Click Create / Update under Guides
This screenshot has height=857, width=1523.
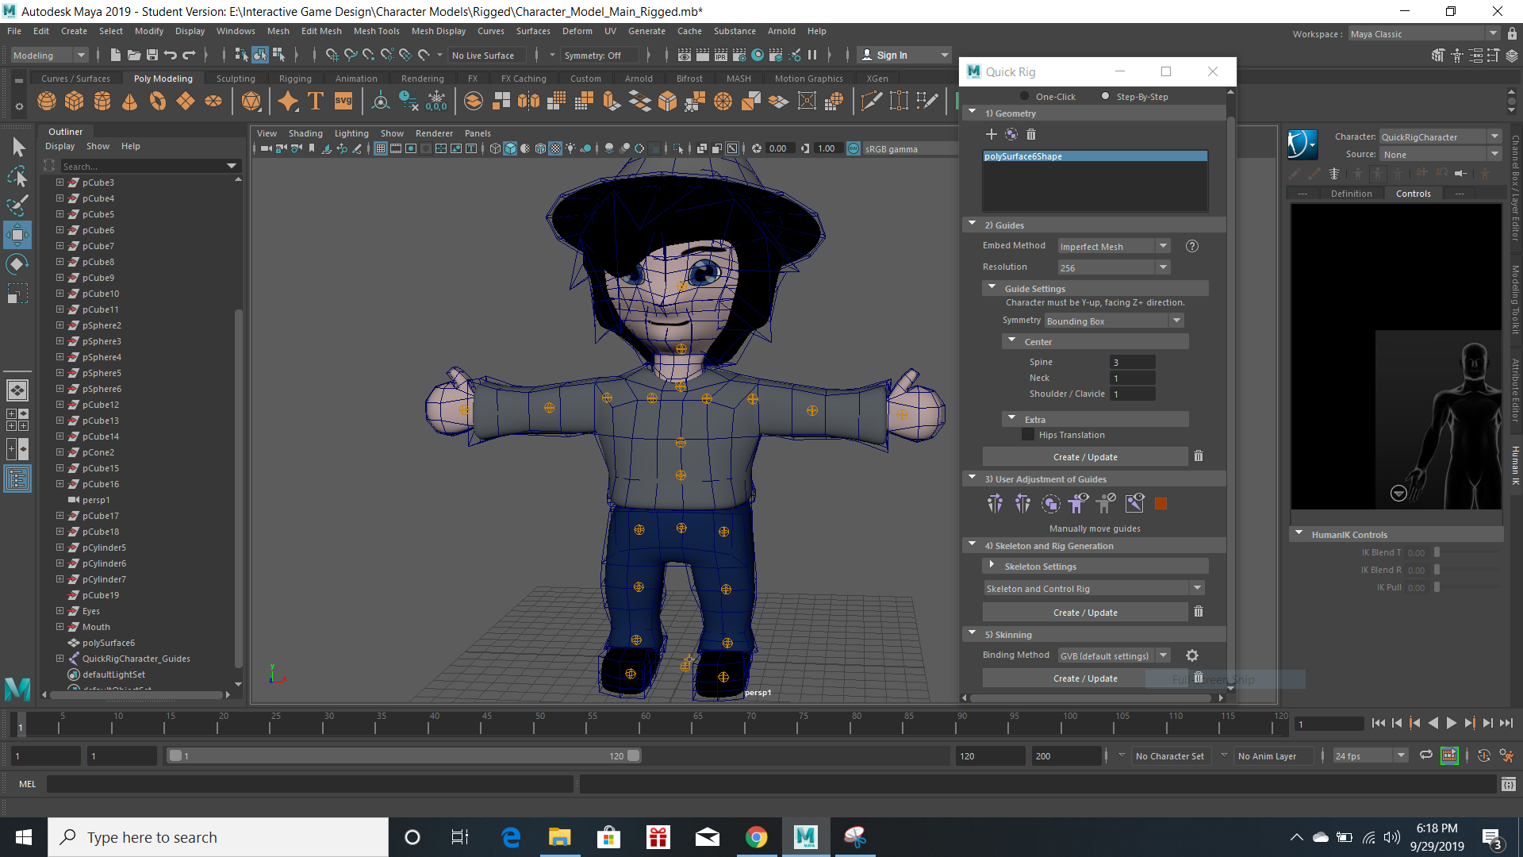(1085, 457)
